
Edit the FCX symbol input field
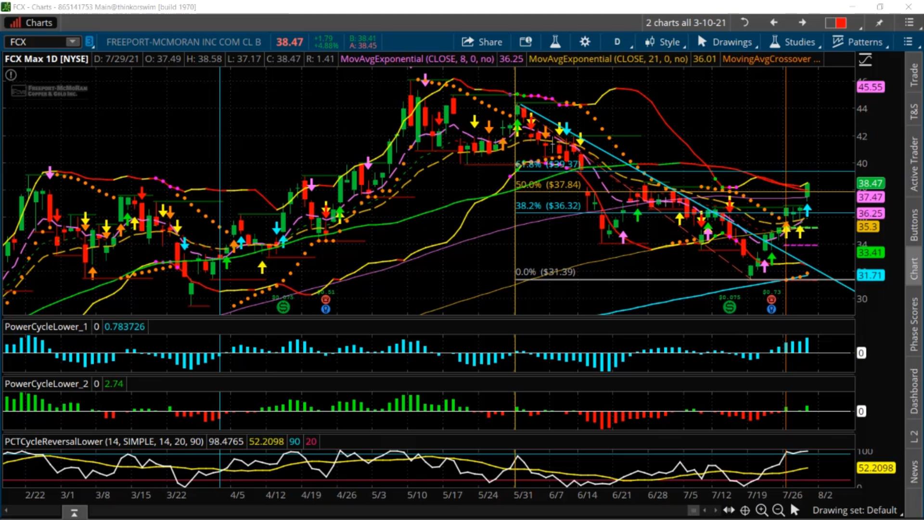click(x=36, y=42)
